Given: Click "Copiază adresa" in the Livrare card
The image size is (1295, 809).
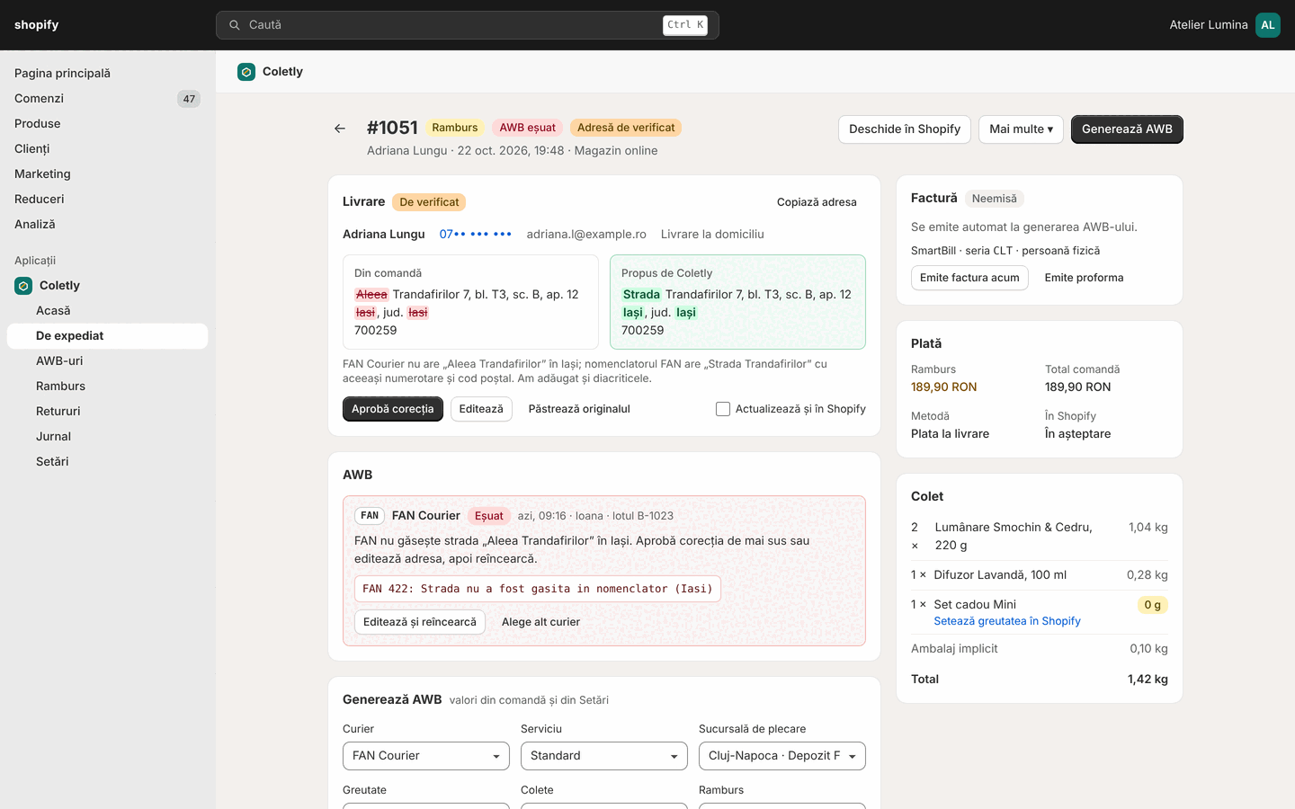Looking at the screenshot, I should [x=817, y=202].
